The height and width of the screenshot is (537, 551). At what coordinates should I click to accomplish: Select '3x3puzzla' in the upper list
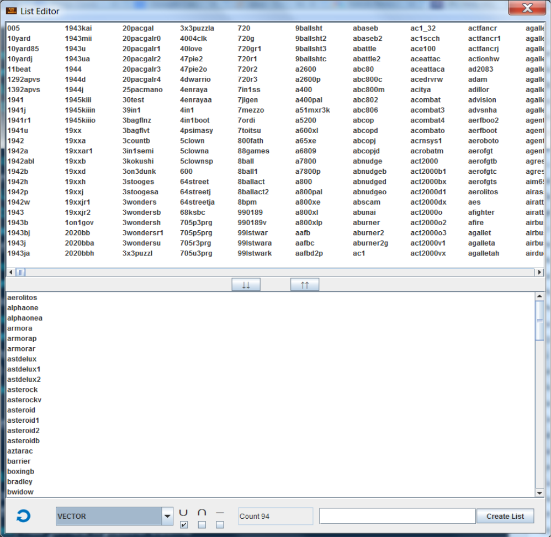[x=197, y=28]
